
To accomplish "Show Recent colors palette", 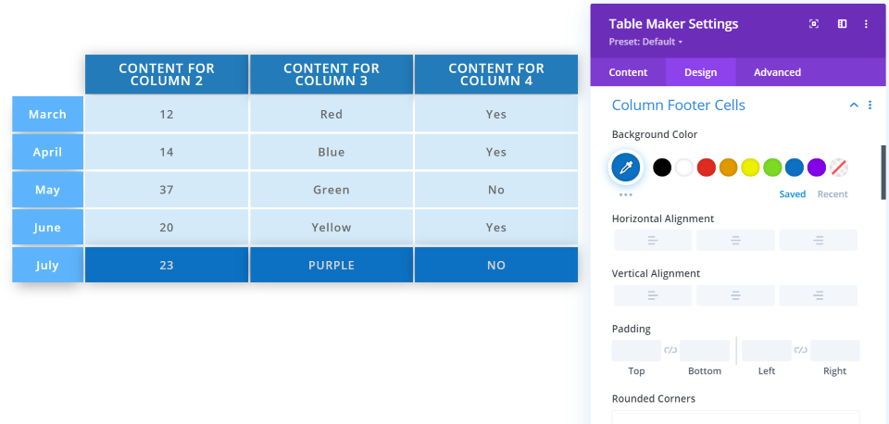I will [x=833, y=194].
